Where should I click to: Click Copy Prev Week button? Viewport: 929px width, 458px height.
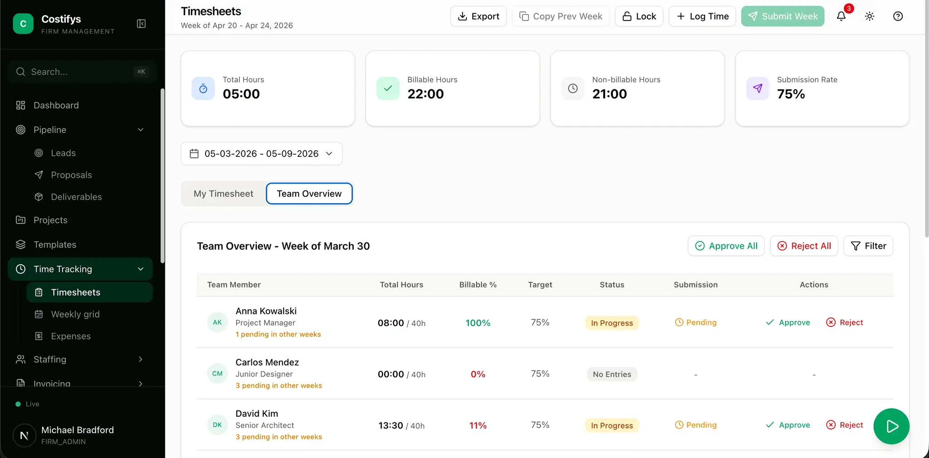click(x=561, y=16)
